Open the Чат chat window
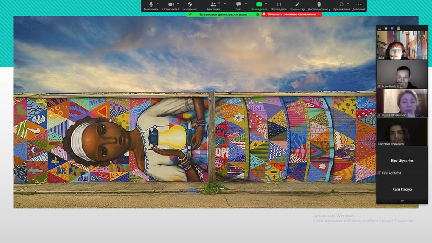Viewport: 432px width, 243px height. pyautogui.click(x=239, y=6)
